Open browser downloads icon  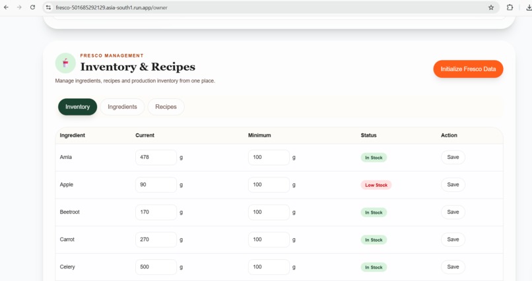pyautogui.click(x=529, y=7)
